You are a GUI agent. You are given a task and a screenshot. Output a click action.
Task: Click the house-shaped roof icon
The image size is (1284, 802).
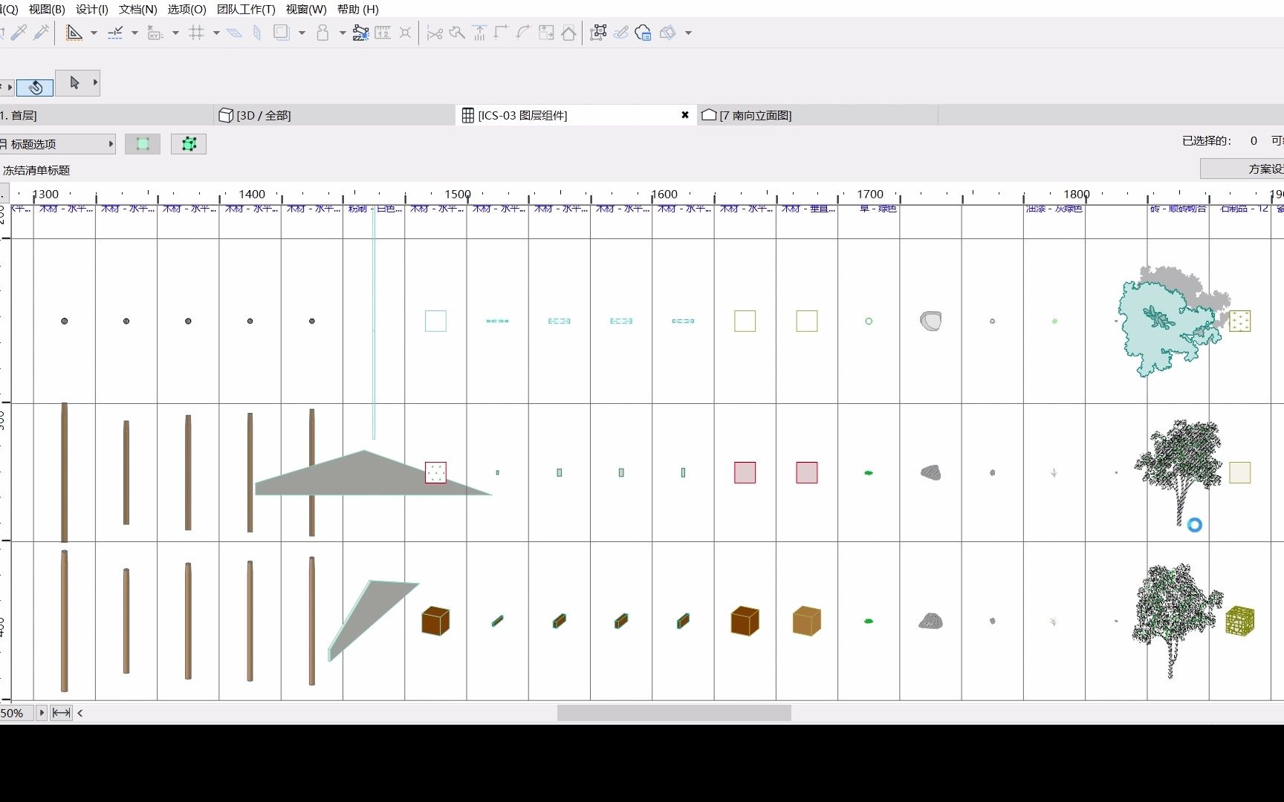coord(568,33)
